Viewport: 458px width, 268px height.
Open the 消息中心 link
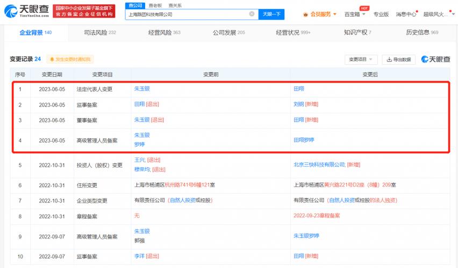click(x=406, y=14)
